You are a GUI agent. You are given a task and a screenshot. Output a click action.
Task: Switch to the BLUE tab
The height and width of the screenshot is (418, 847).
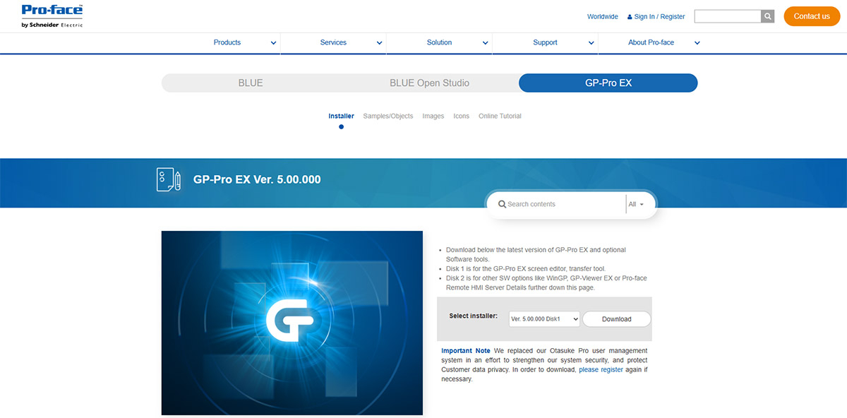click(251, 83)
